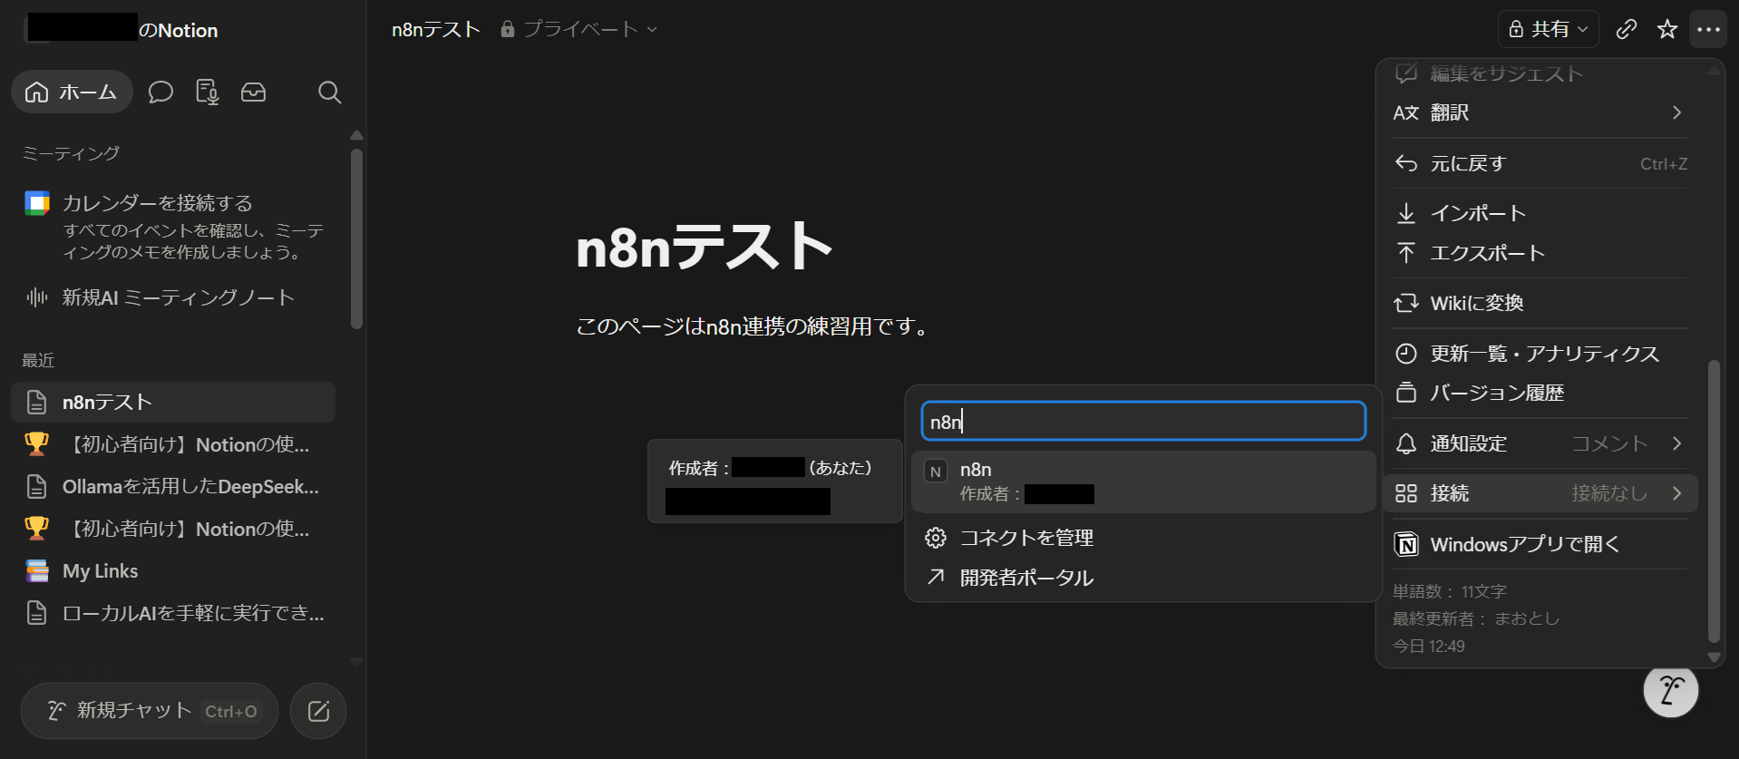
Task: Click the new page compose icon
Action: tap(318, 711)
